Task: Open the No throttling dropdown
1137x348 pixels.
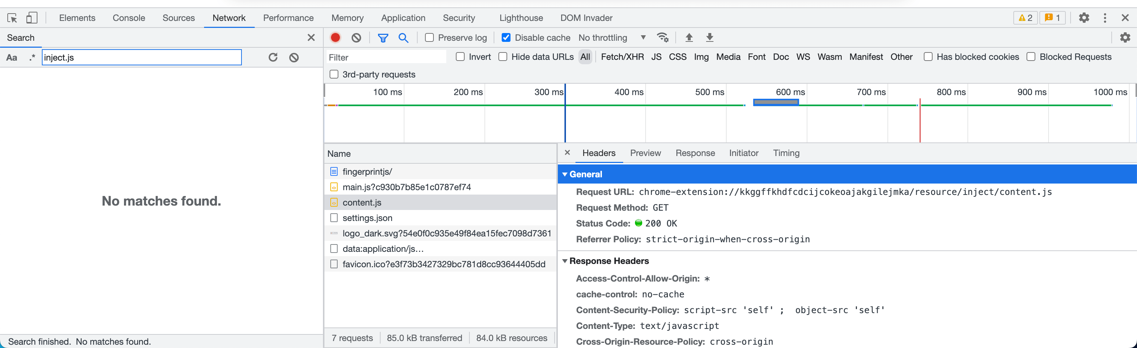Action: 612,37
